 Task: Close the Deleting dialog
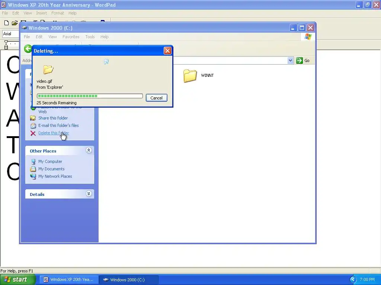coord(167,50)
